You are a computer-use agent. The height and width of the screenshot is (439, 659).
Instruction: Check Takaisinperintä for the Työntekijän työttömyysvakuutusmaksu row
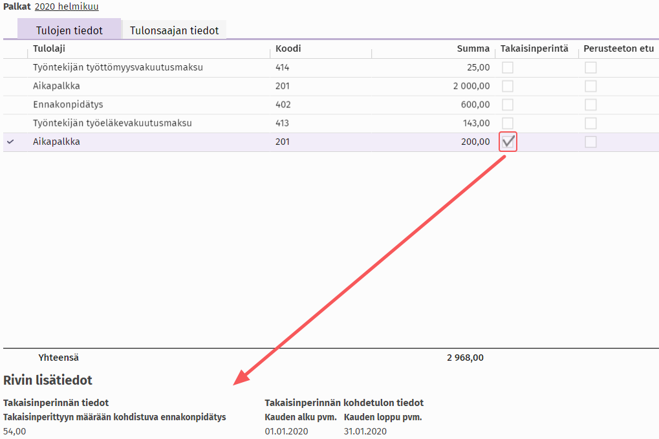(x=508, y=67)
